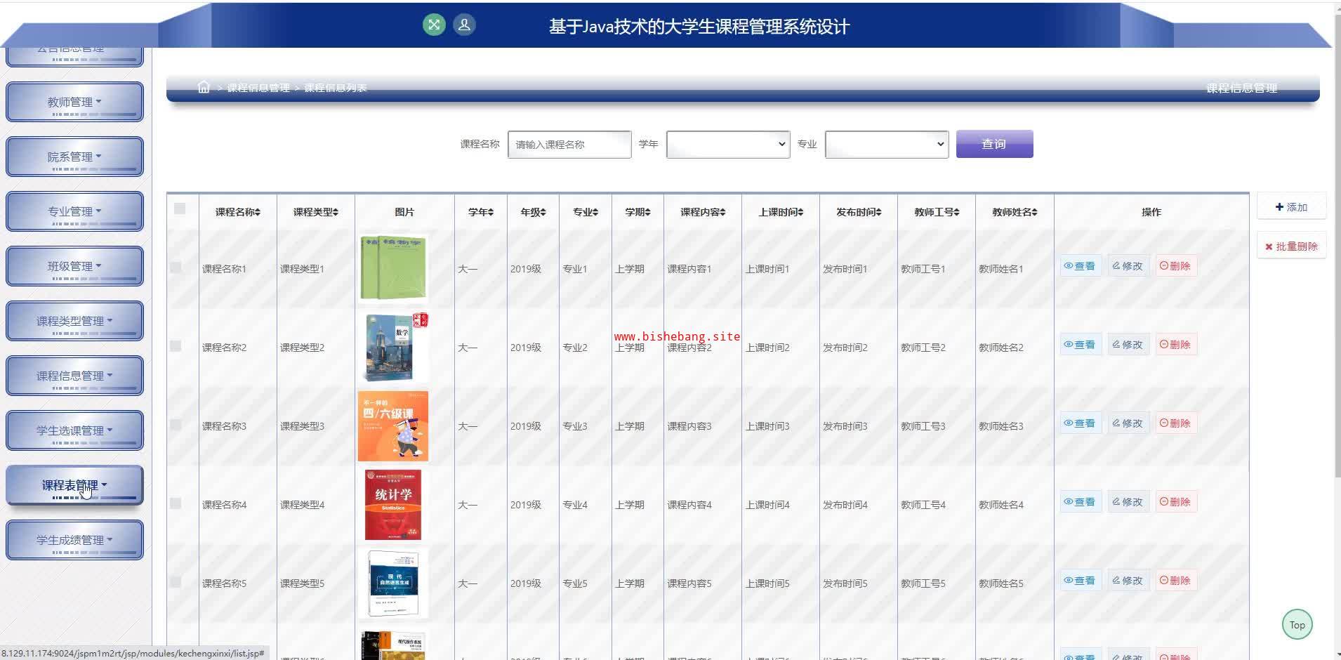
Task: Sort table by 教师姓名 column
Action: pyautogui.click(x=1015, y=212)
